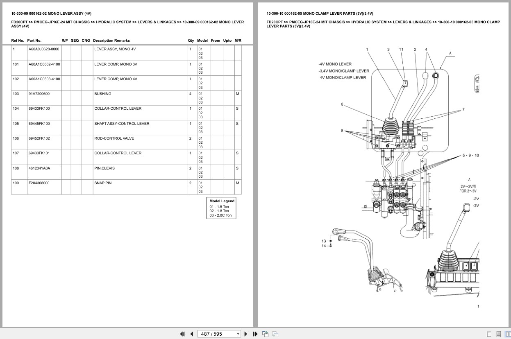Image resolution: width=511 pixels, height=339 pixels.
Task: Click part number 69433FK101
Action: tap(39, 153)
